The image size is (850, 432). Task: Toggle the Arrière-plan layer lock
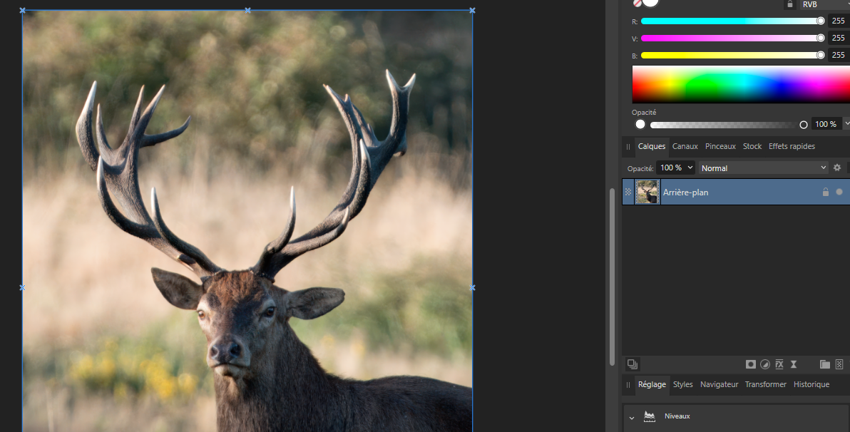click(x=826, y=192)
